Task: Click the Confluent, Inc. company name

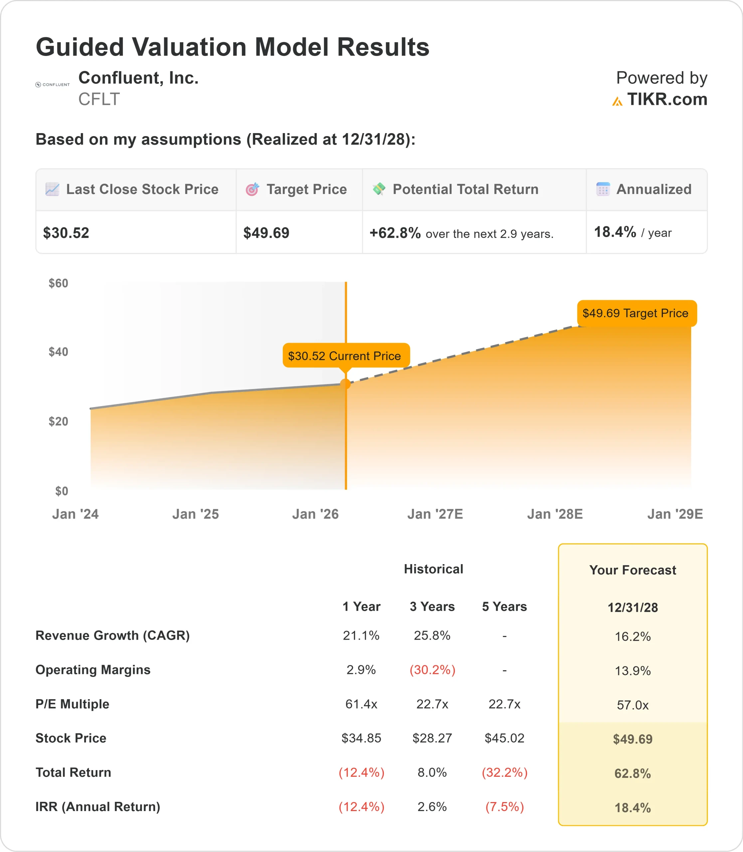Action: pyautogui.click(x=138, y=78)
